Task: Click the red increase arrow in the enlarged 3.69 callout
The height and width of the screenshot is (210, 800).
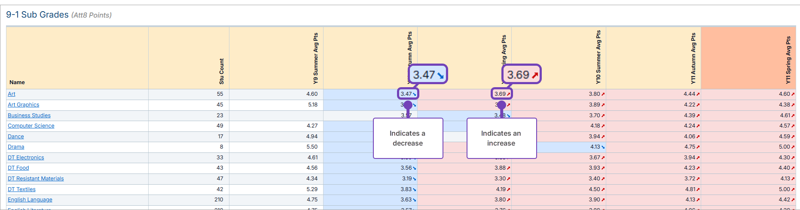Action: point(534,76)
